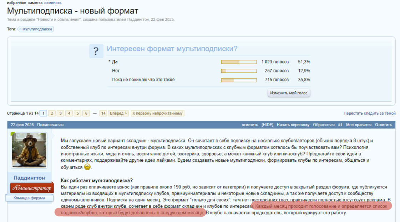The image size is (400, 222).
Task: Go to page 2 of the thread
Action: pyautogui.click(x=52, y=113)
